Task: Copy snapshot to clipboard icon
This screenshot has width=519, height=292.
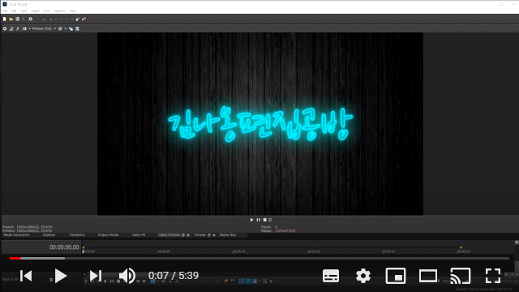Action: [x=71, y=29]
